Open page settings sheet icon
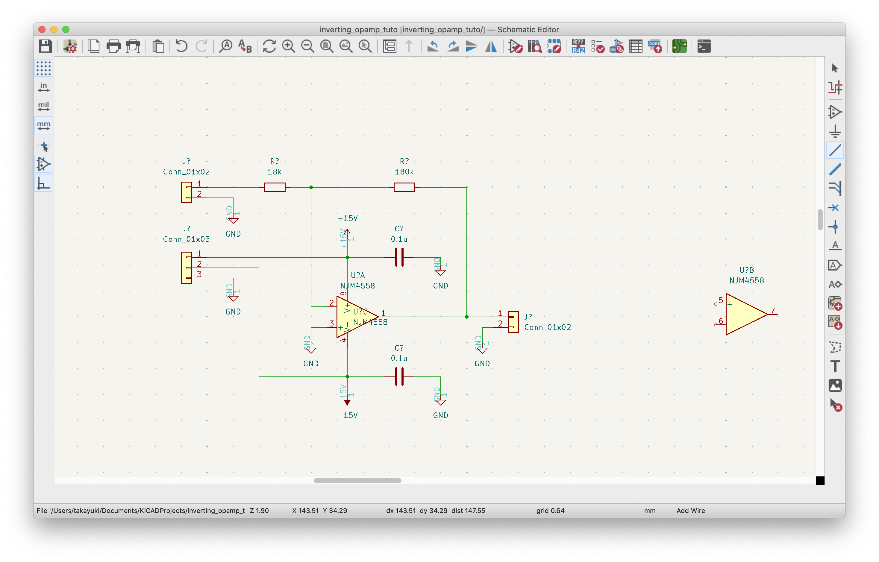 pos(94,46)
